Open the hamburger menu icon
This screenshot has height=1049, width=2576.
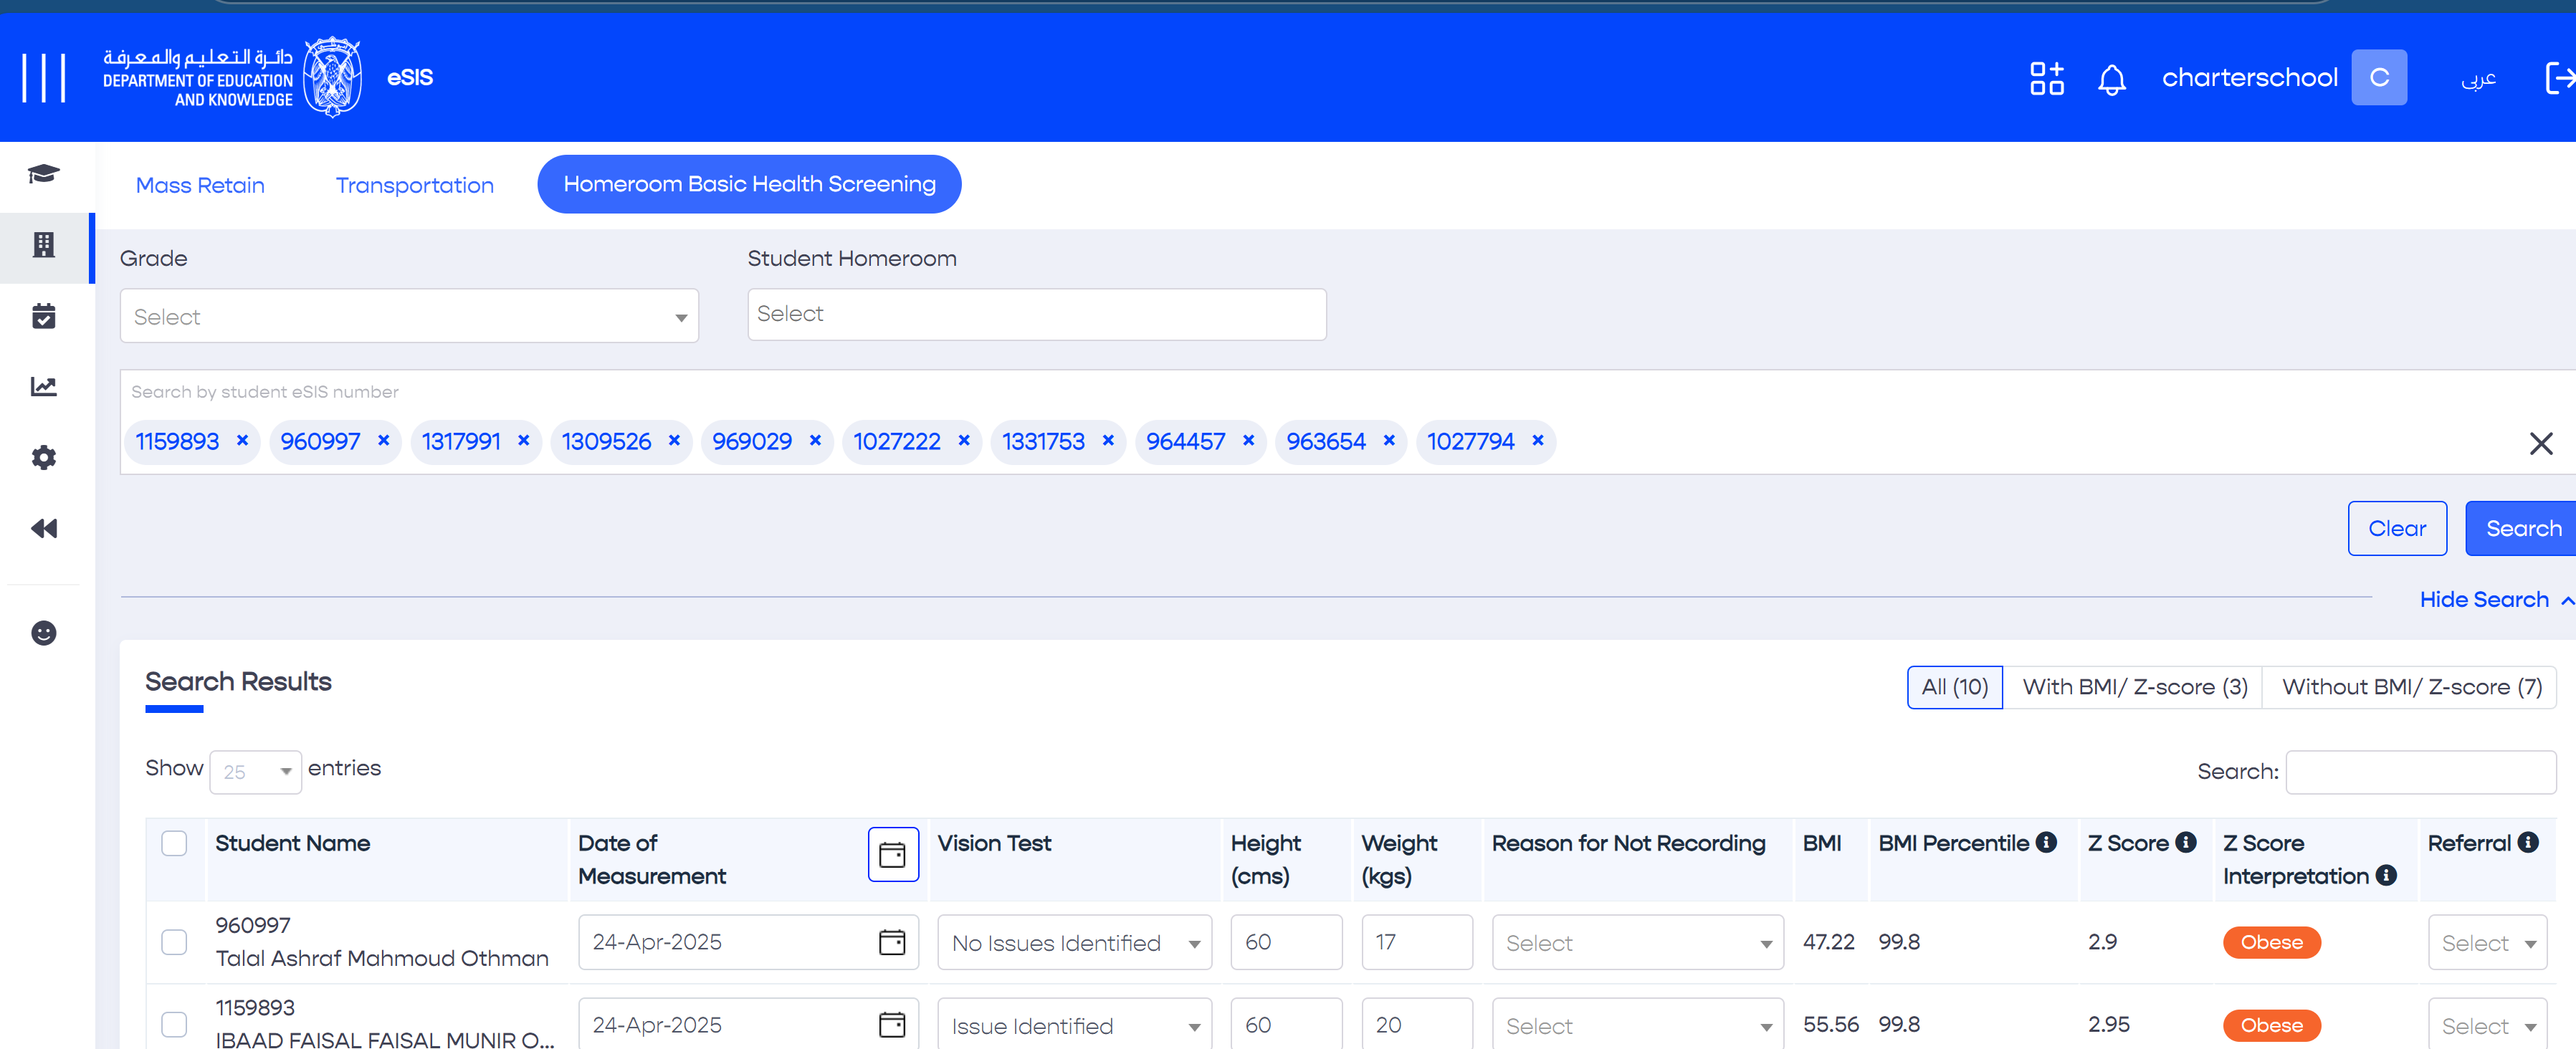[44, 78]
